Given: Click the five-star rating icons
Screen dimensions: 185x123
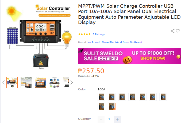Looking at the screenshot, I should (x=84, y=34).
